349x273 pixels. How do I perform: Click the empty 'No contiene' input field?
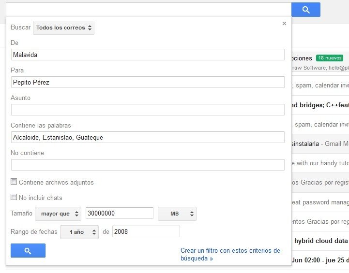[x=148, y=165]
